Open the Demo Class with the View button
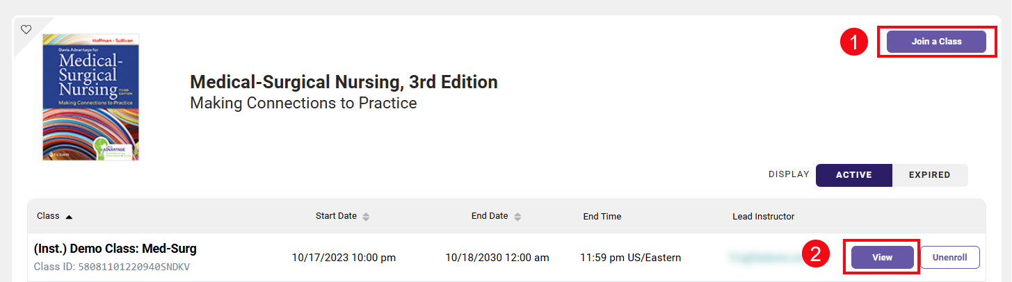Image resolution: width=1012 pixels, height=282 pixels. [x=882, y=257]
